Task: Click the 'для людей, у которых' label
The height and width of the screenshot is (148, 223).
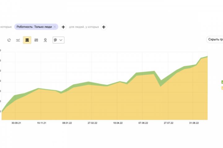Action: click(x=84, y=27)
